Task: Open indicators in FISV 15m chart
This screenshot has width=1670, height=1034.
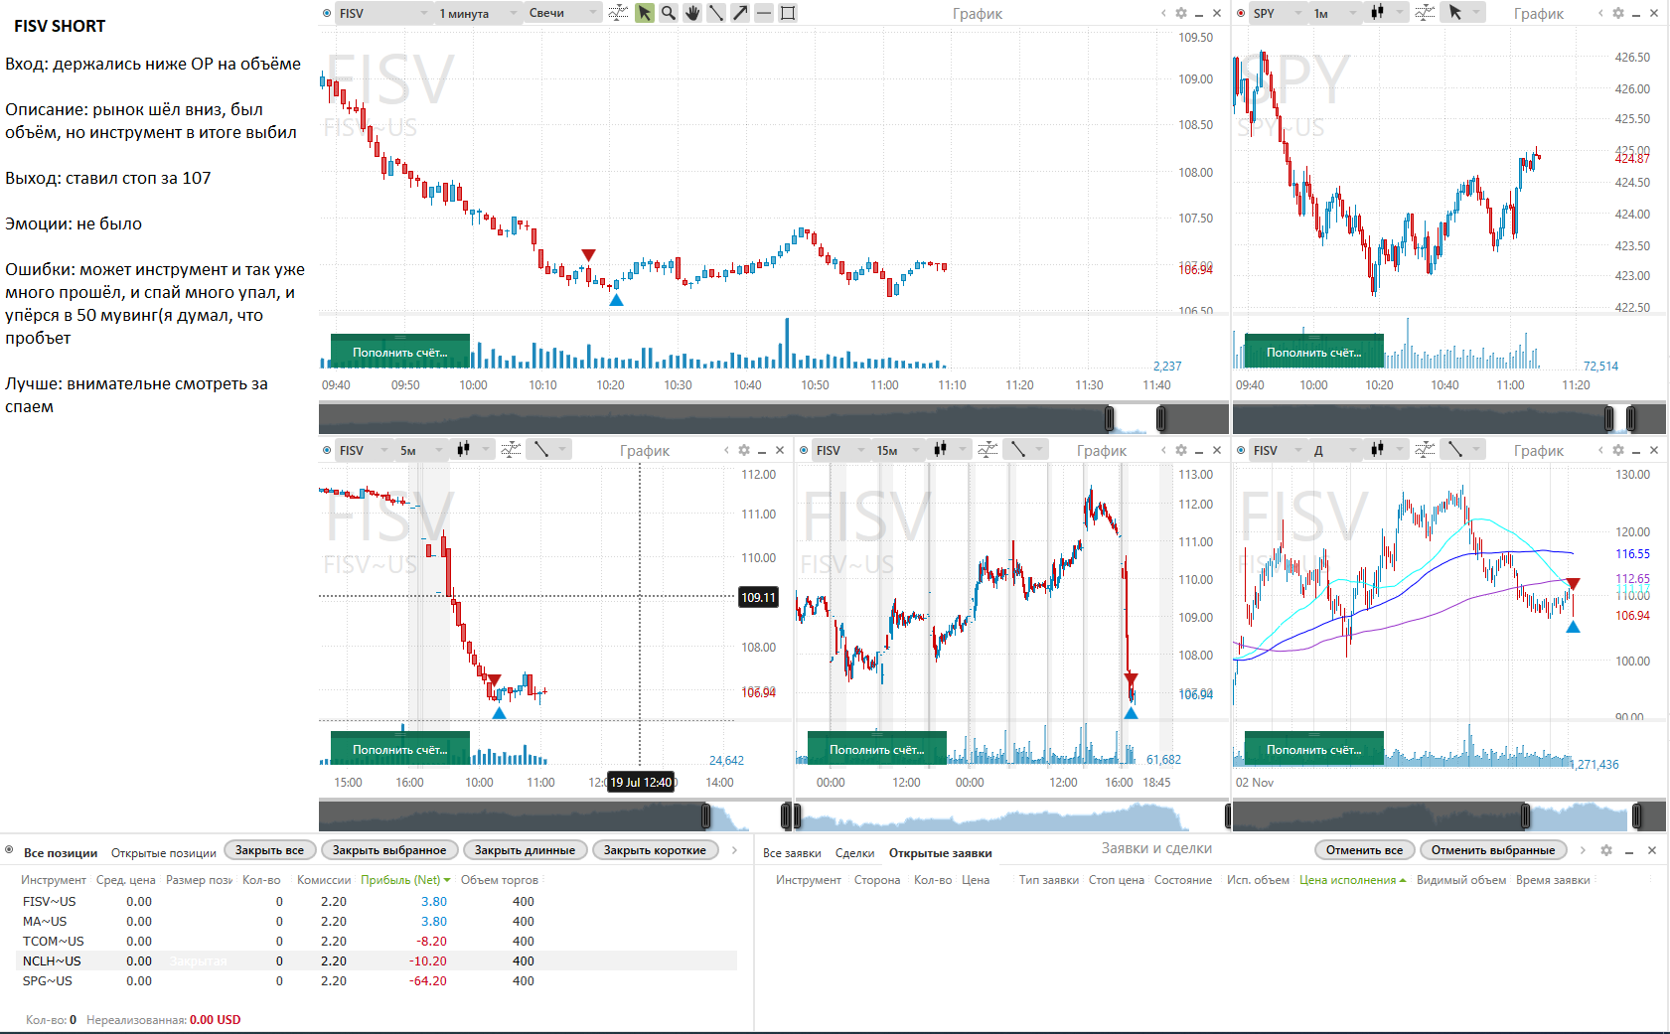Action: click(x=987, y=450)
